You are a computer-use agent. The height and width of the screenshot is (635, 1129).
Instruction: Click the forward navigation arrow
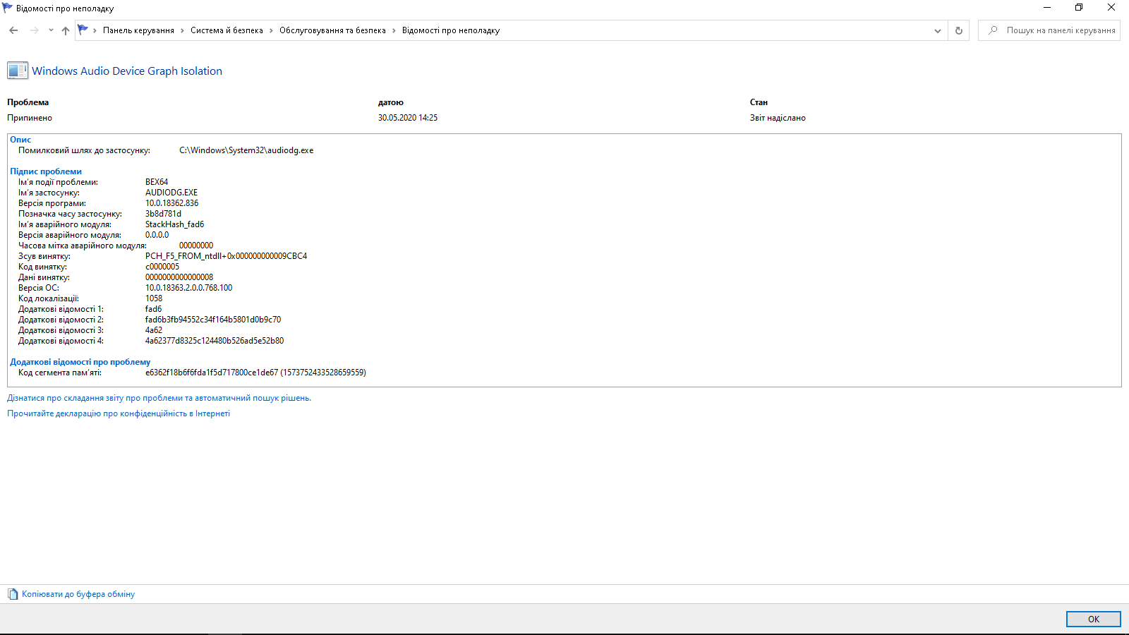(x=34, y=30)
